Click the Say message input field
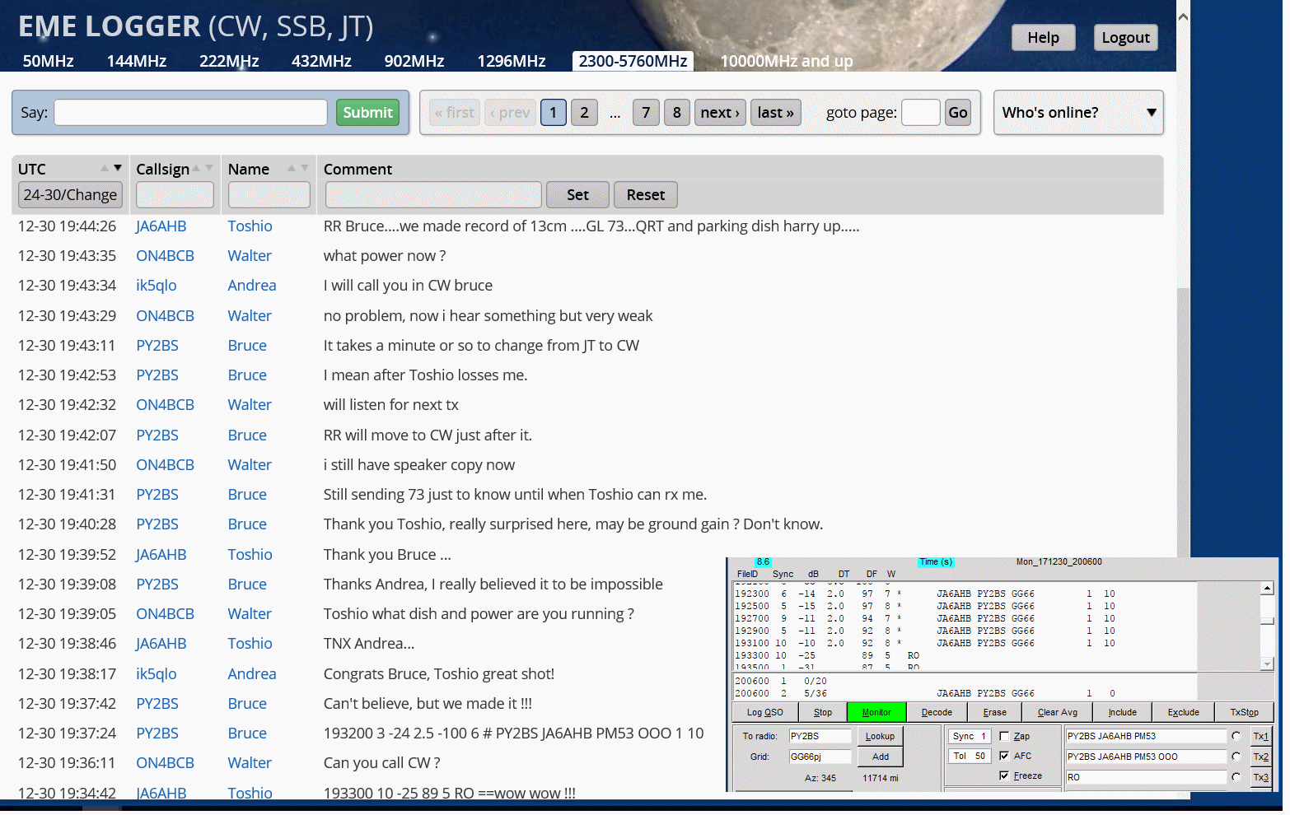 point(190,113)
